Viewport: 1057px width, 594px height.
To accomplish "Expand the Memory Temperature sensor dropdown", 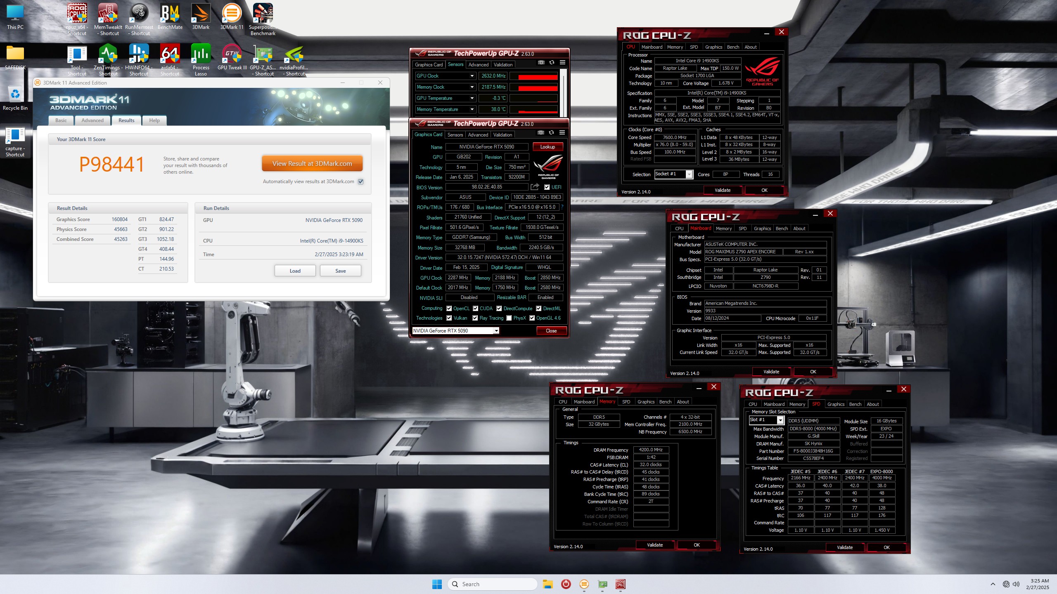I will coord(472,109).
